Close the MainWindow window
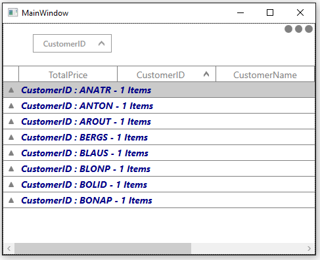 pyautogui.click(x=300, y=12)
